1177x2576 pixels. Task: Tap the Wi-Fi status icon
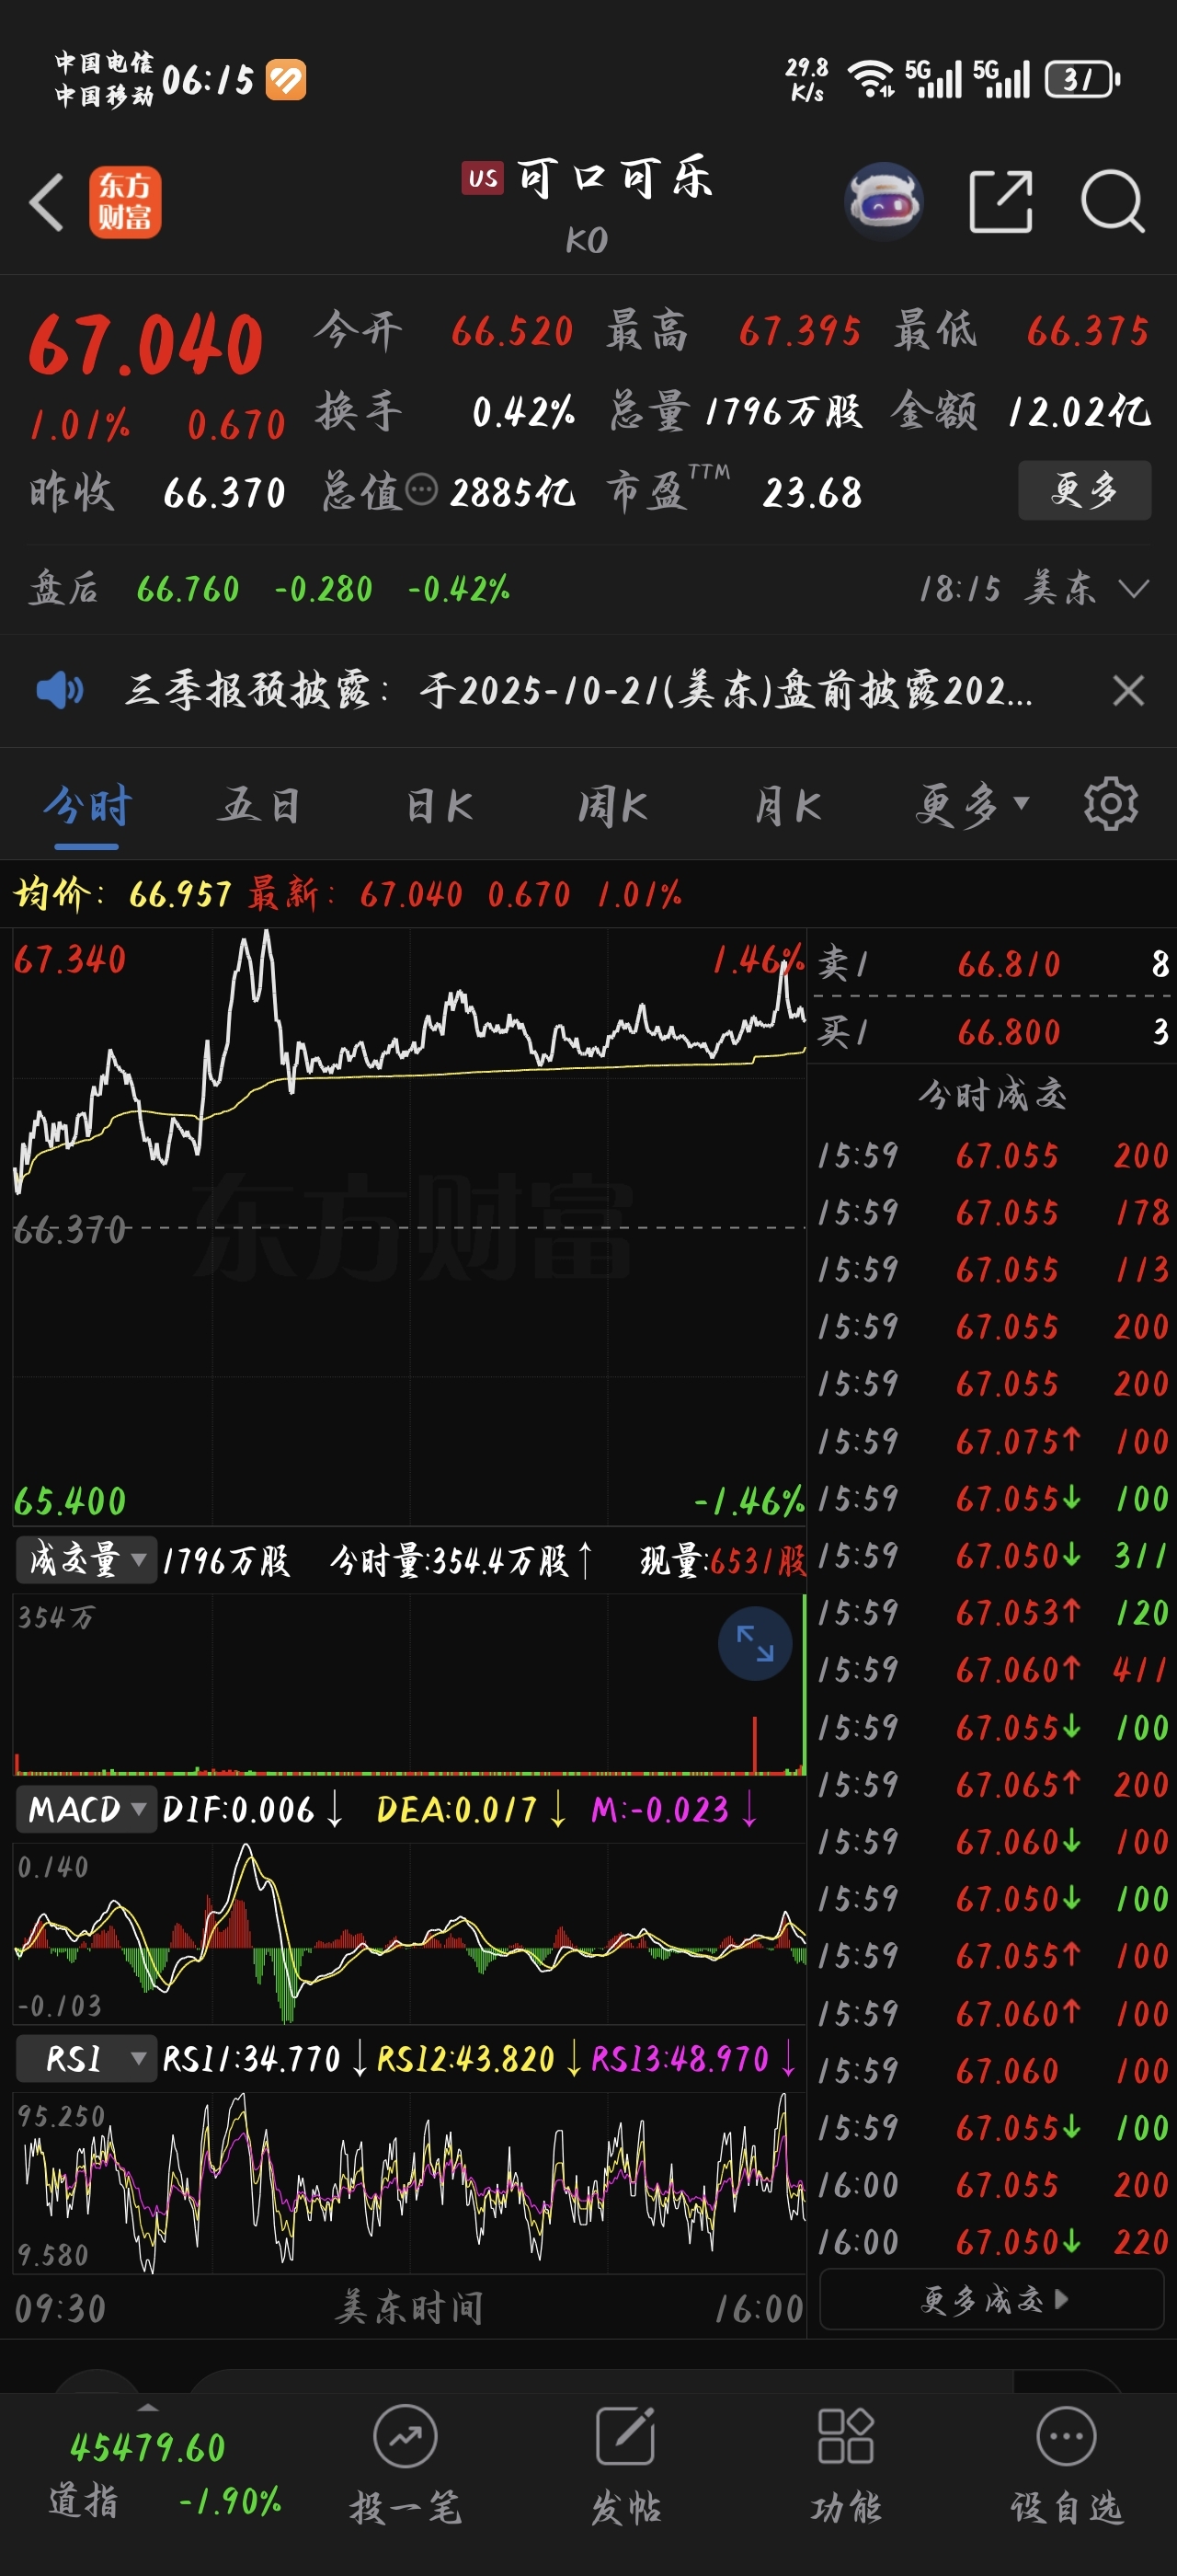870,78
